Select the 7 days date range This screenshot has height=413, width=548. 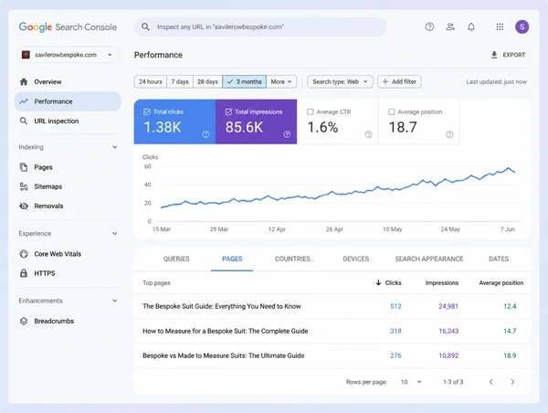click(x=180, y=82)
